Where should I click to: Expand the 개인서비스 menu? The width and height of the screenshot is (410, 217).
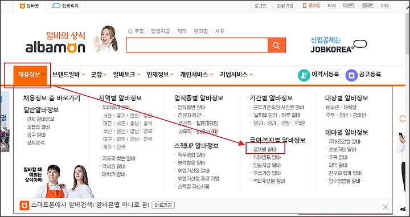click(196, 75)
